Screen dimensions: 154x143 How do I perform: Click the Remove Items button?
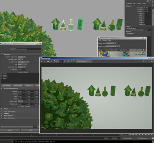18,85
